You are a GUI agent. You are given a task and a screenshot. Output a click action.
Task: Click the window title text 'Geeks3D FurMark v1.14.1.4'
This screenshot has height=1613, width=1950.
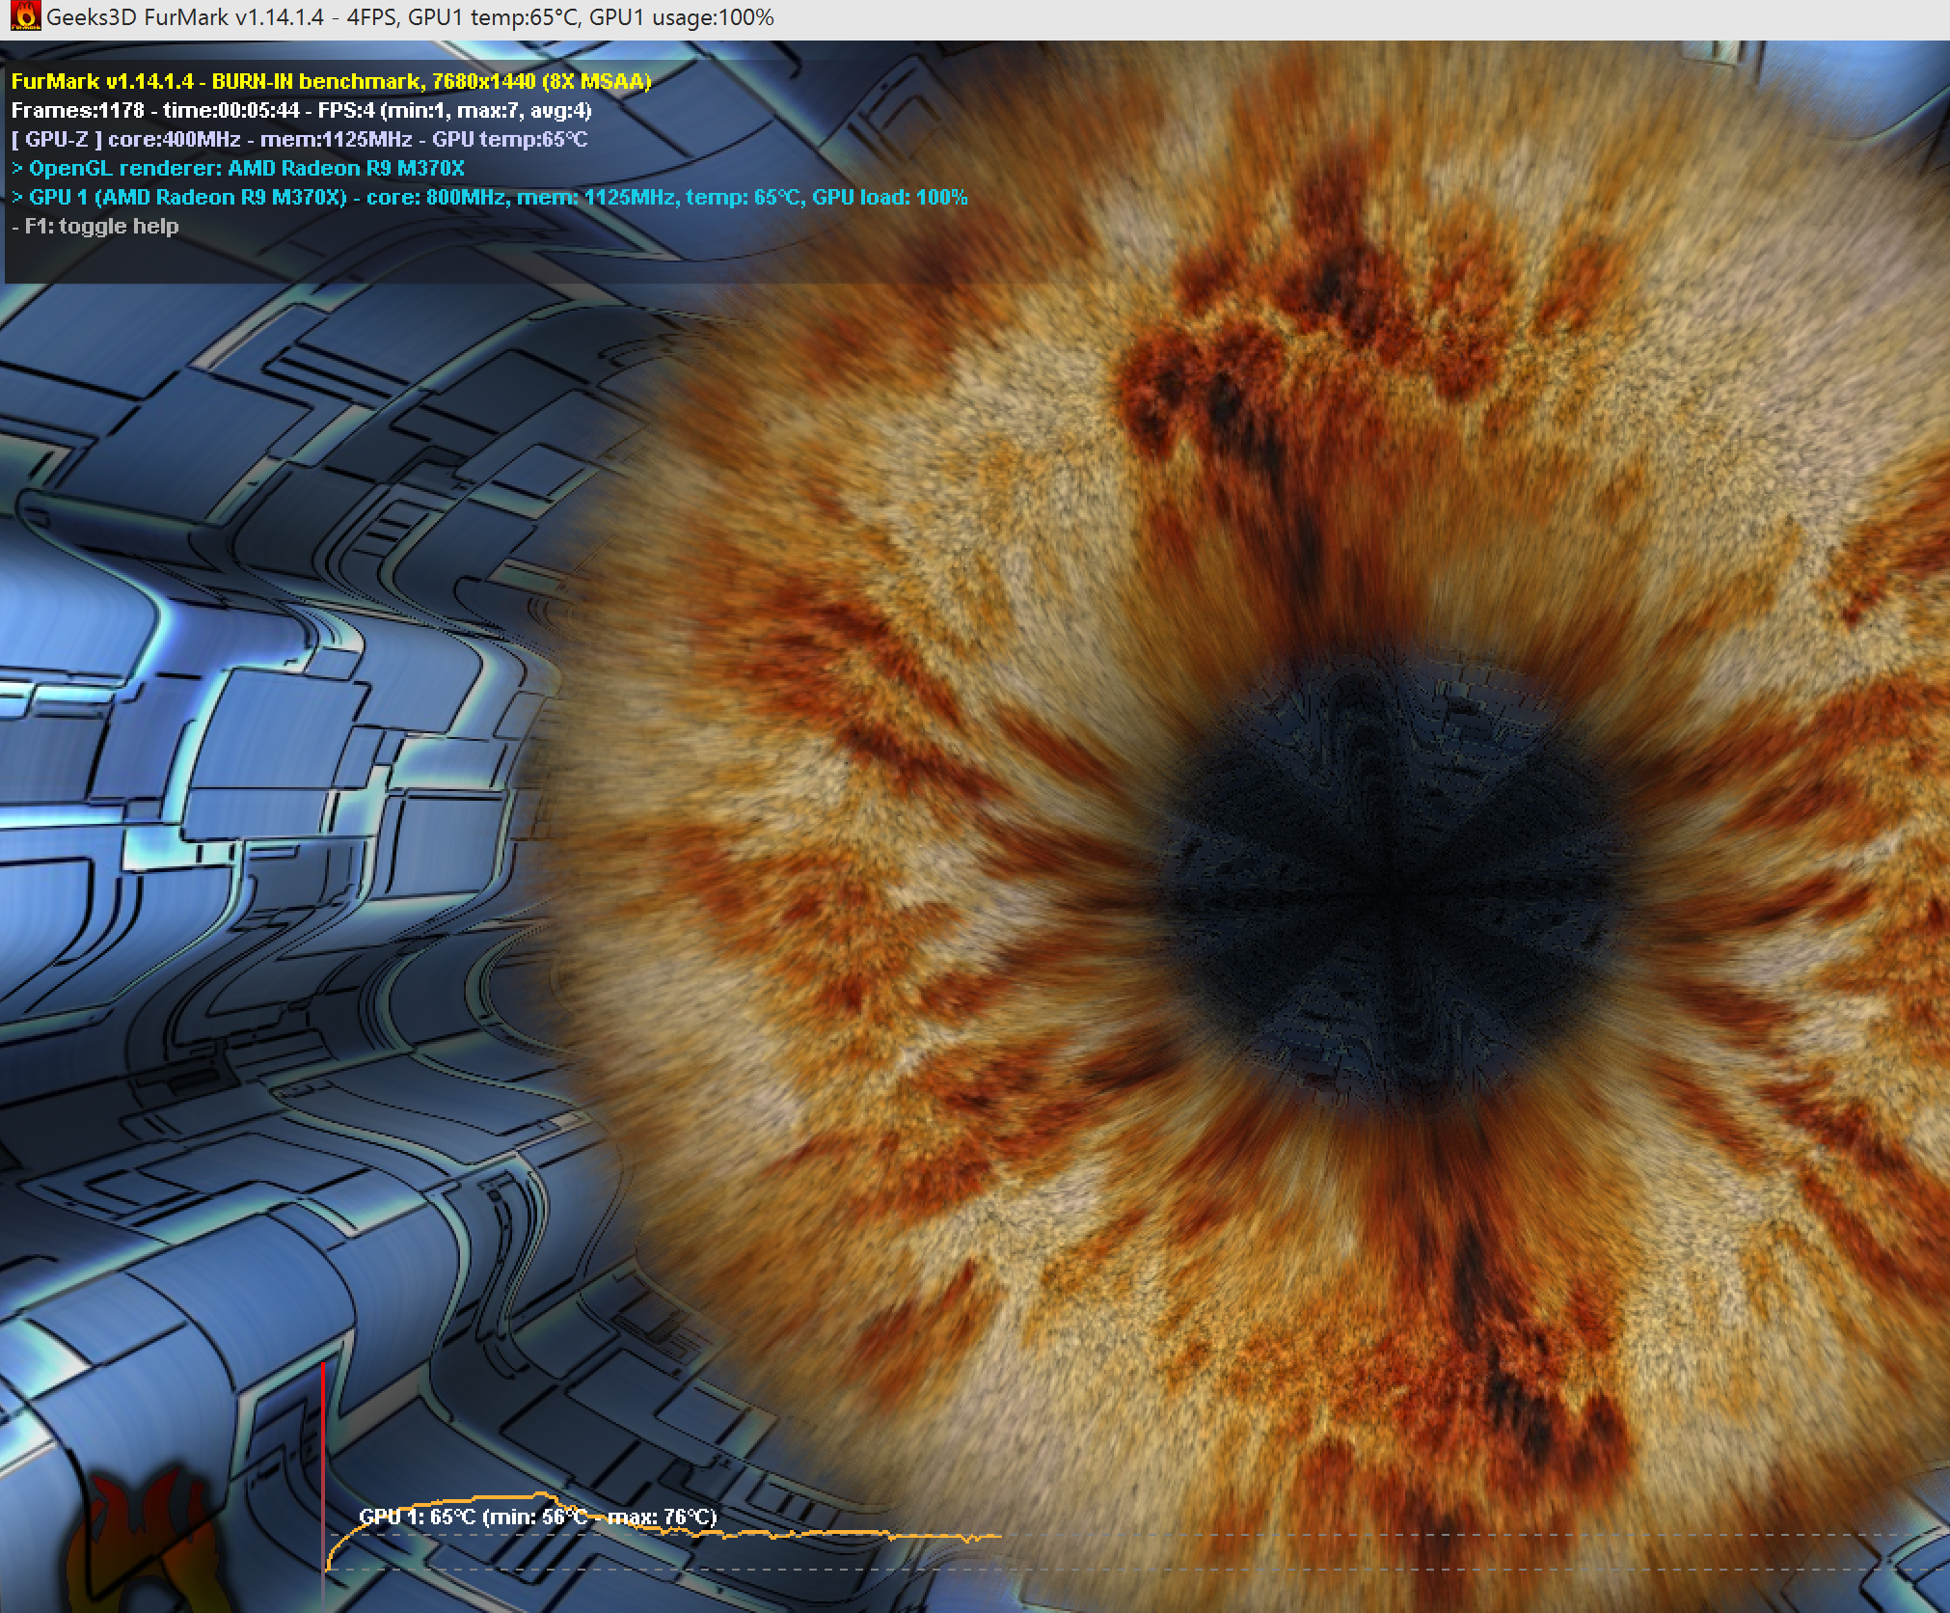point(184,17)
